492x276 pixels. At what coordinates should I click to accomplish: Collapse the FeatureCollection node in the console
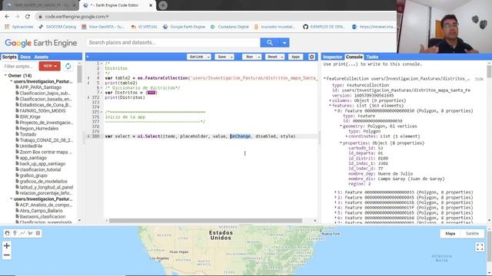pos(324,78)
